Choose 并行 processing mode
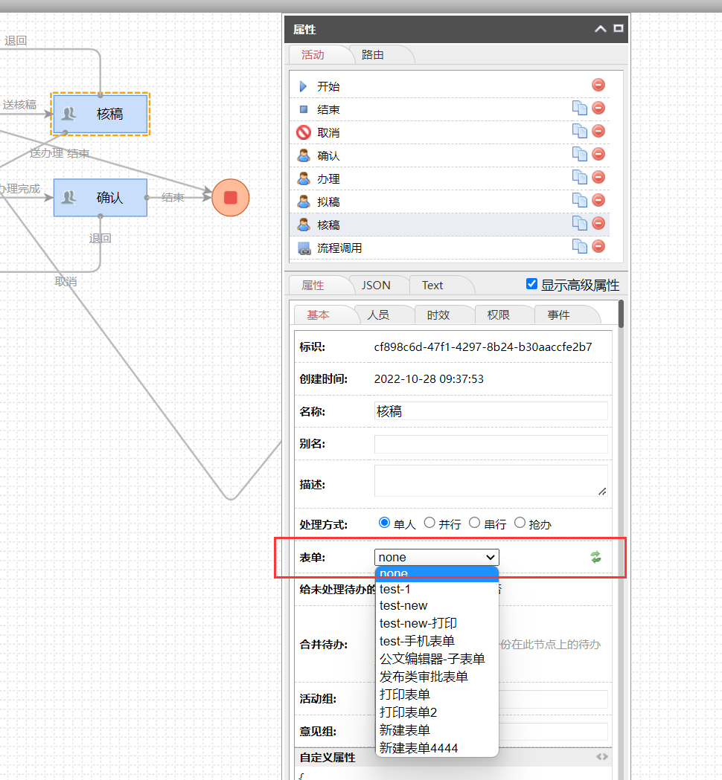Screen dimensions: 722x780 pyautogui.click(x=429, y=522)
